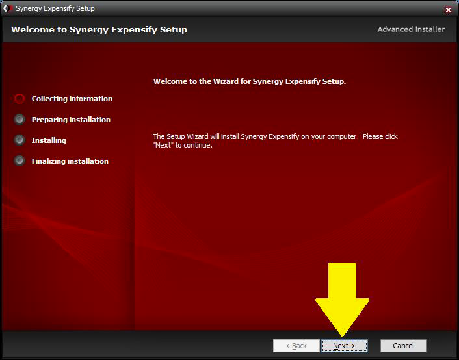
Task: Click the "Synergy Expensify Setup" title bar text
Action: point(55,9)
